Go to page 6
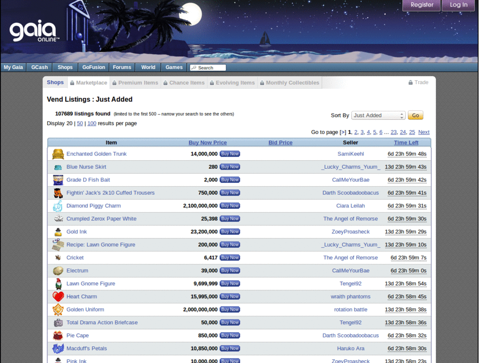Viewport: 484px width, 363px height. (380, 132)
